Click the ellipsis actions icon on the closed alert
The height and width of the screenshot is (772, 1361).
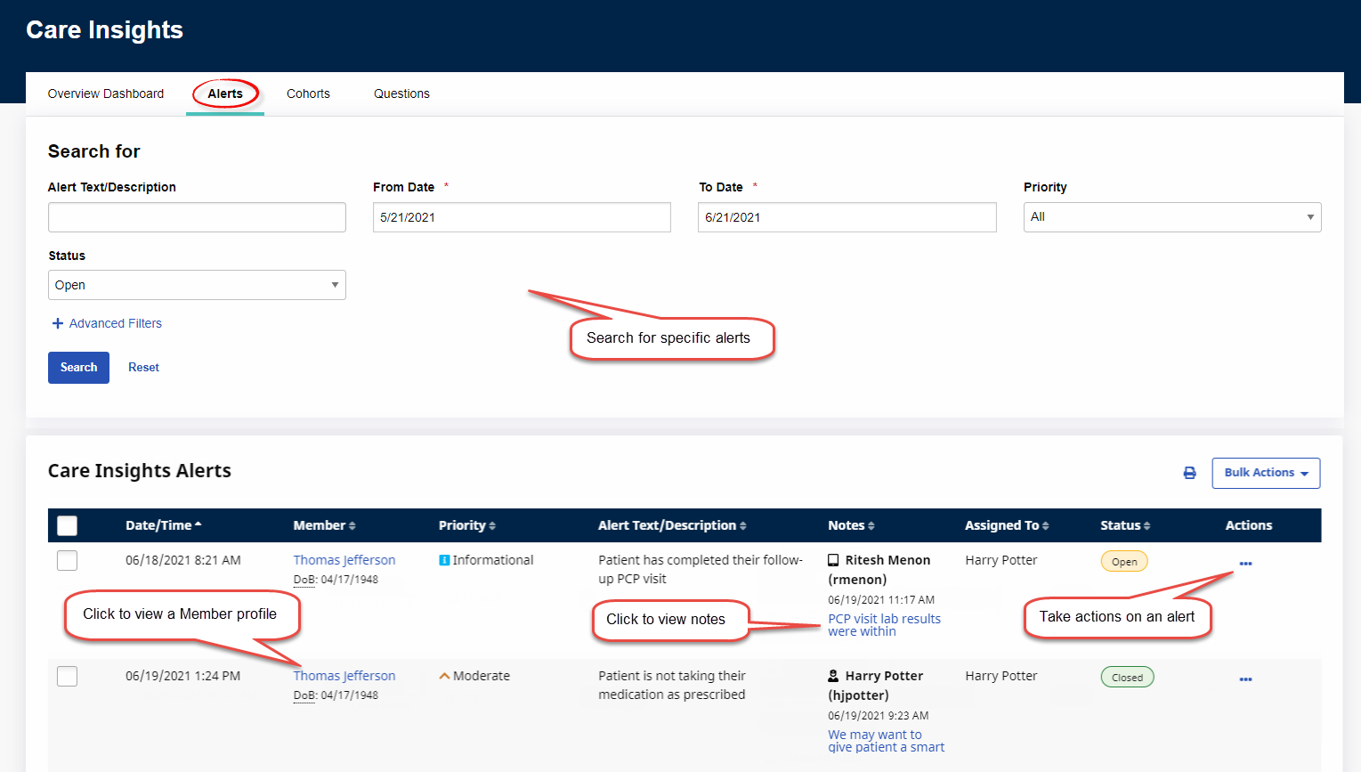(1245, 678)
